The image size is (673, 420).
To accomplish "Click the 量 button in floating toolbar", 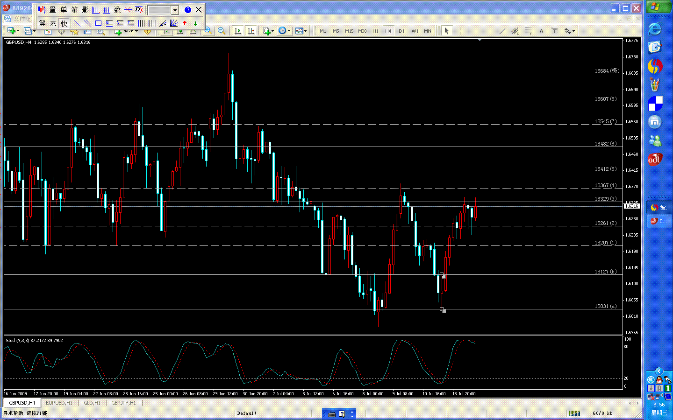I will tap(53, 10).
